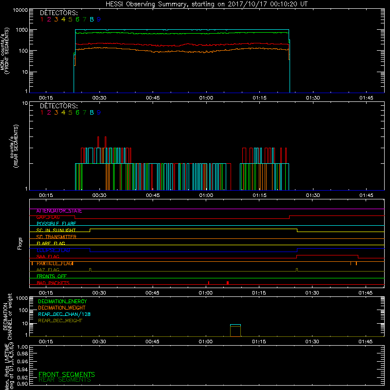This screenshot has height=390, width=390.
Task: Click the thin BAD_PACKETS marker at 01:00
Action: tap(209, 283)
